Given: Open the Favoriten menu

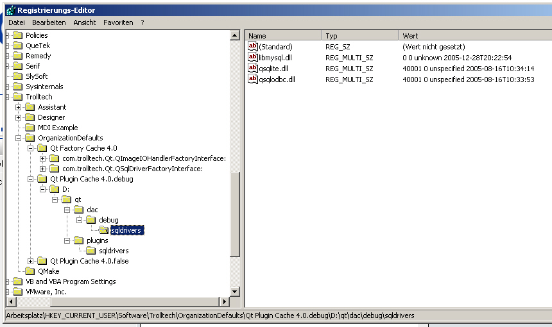Looking at the screenshot, I should 118,22.
